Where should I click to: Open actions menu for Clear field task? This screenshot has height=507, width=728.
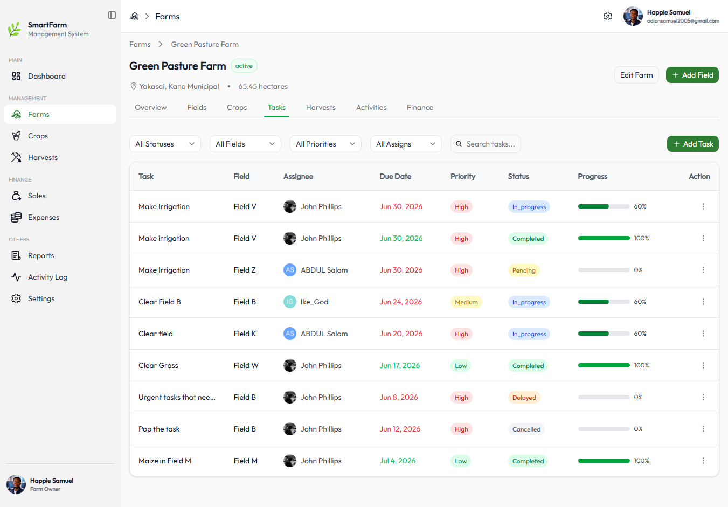tap(703, 334)
